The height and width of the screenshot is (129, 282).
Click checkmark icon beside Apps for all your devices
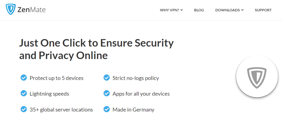coord(107,94)
